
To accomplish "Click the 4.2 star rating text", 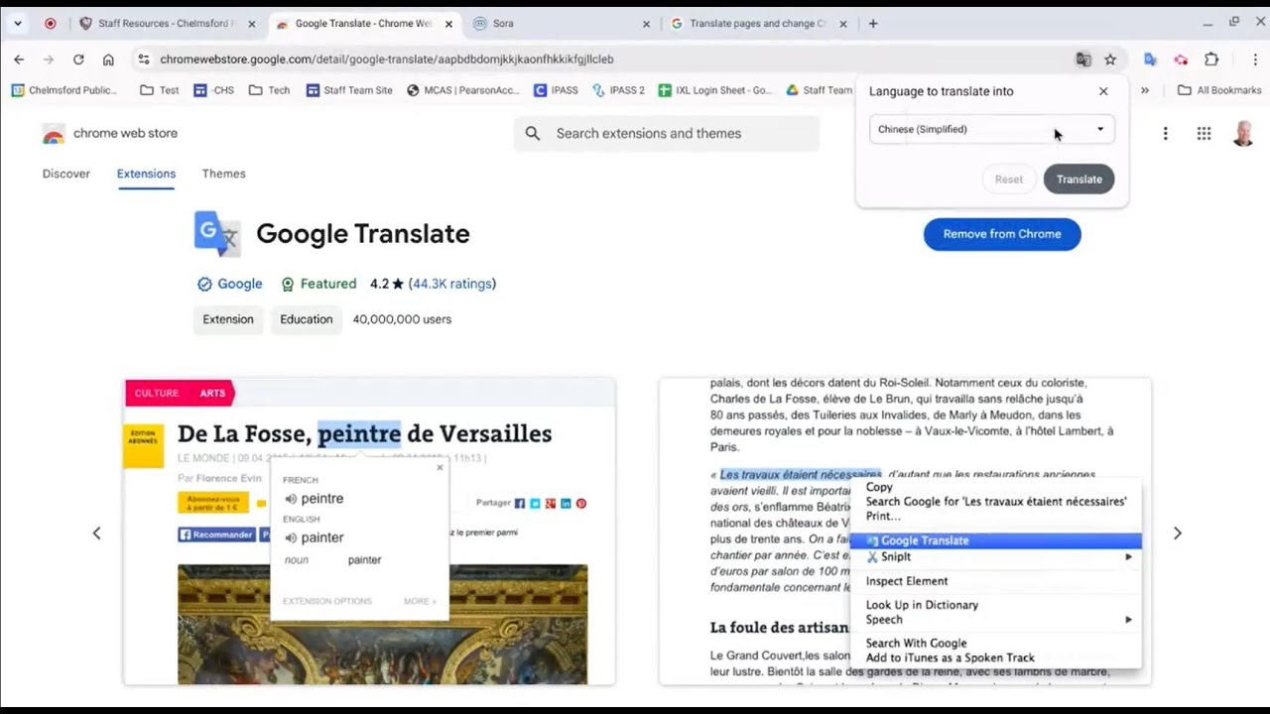I will point(387,284).
